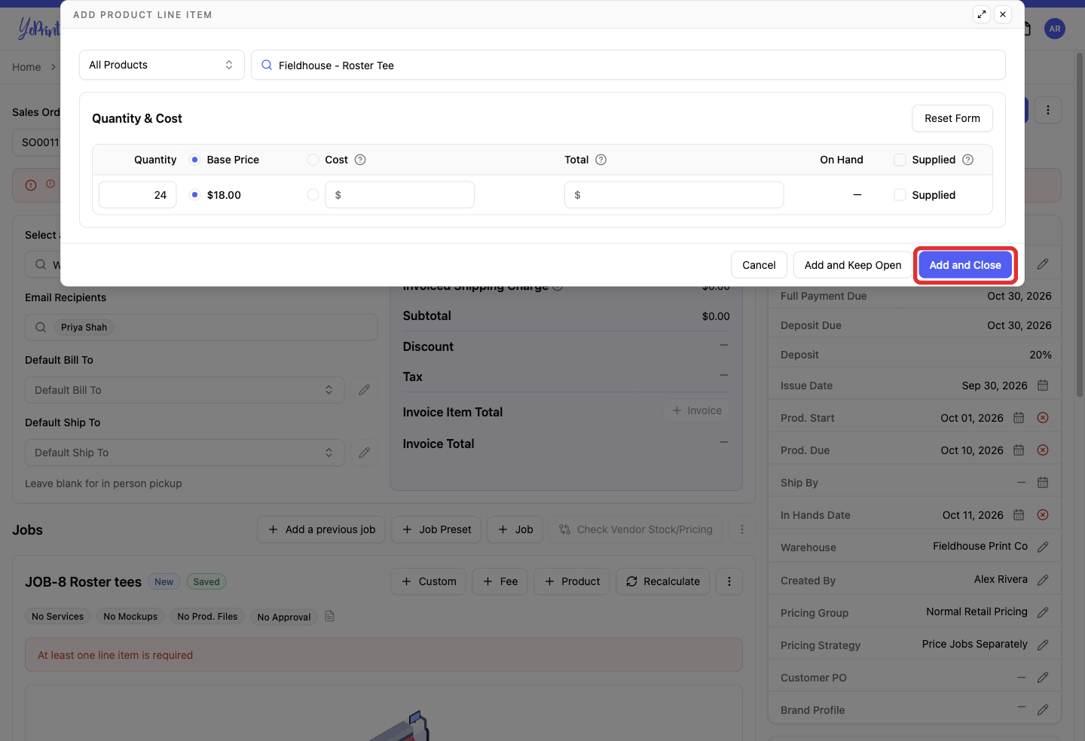Click the Total help question-mark icon
1085x741 pixels.
coord(601,160)
